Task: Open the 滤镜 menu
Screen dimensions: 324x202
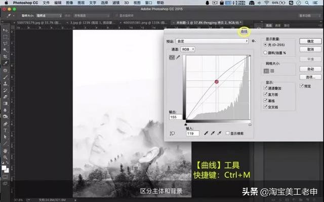Action: tap(116, 3)
